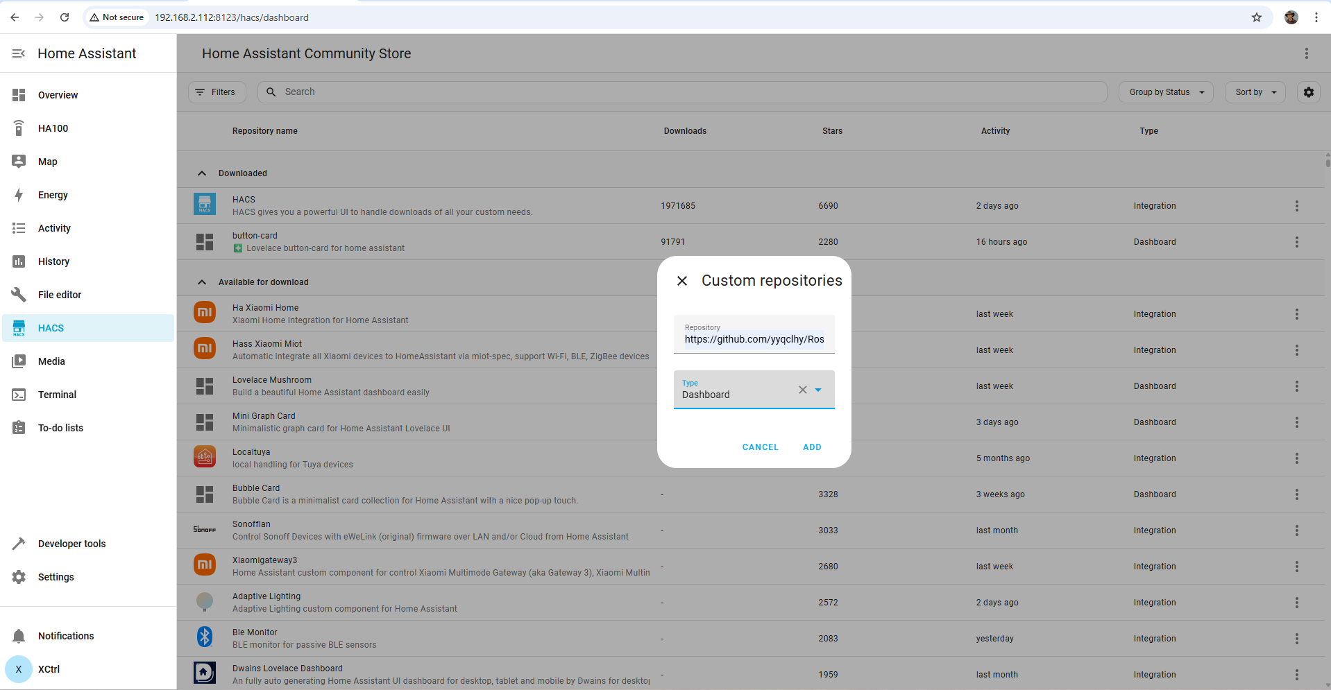Click the browser address bar URL

tap(232, 17)
